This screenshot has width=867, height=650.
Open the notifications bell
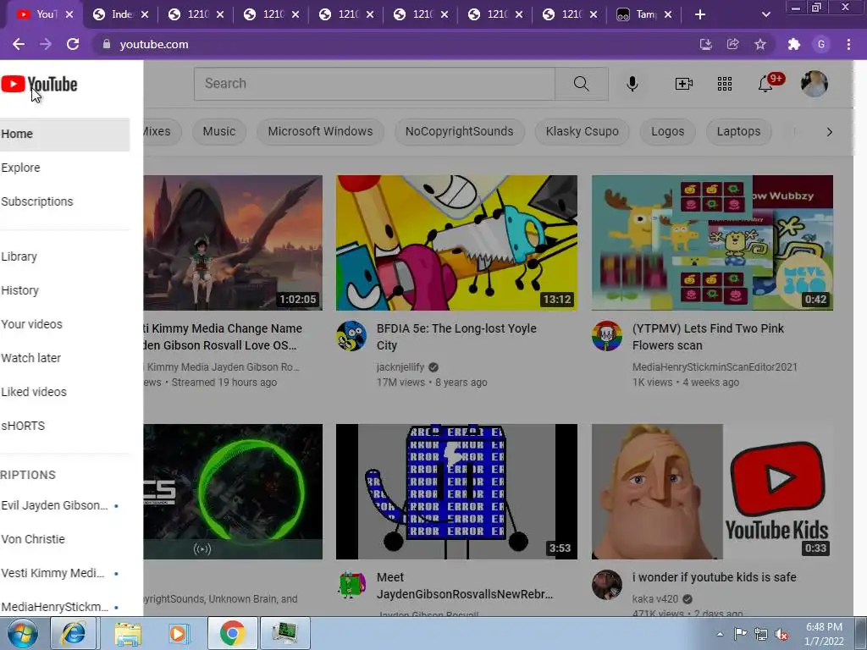(765, 84)
